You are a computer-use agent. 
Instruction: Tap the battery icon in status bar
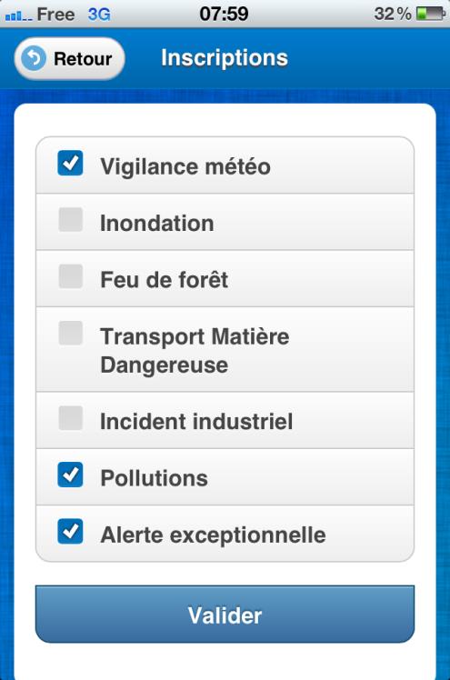point(431,14)
